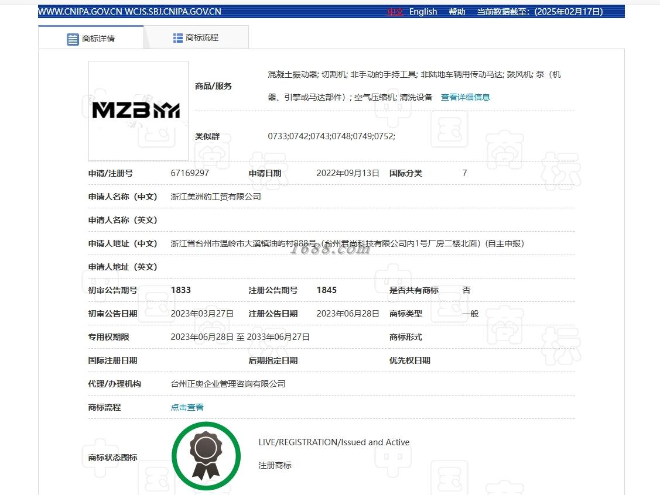Select the 中文 language link

click(x=395, y=12)
